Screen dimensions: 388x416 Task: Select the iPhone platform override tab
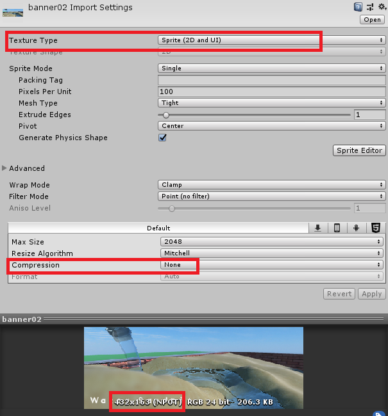337,228
